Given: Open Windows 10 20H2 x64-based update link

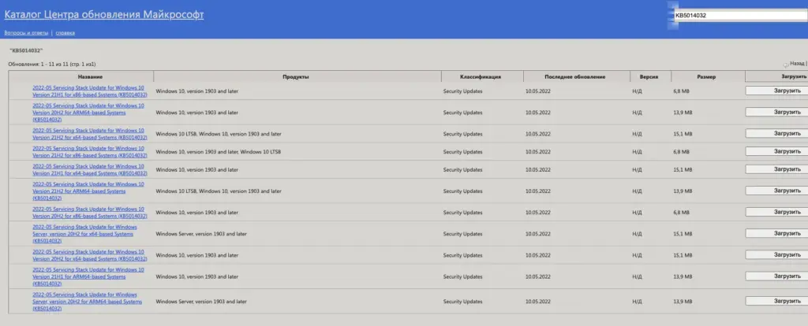Looking at the screenshot, I should coord(90,255).
